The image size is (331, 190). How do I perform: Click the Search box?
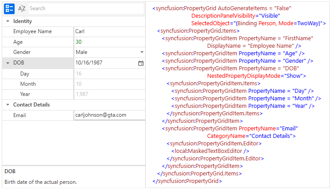[x=84, y=8]
